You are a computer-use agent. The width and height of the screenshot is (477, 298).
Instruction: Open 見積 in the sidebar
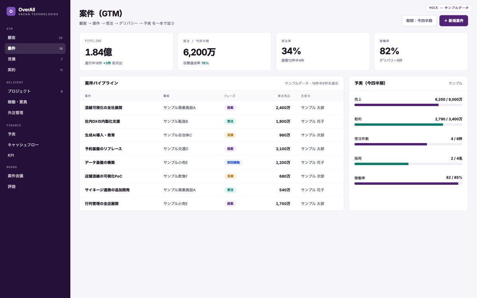click(x=35, y=59)
